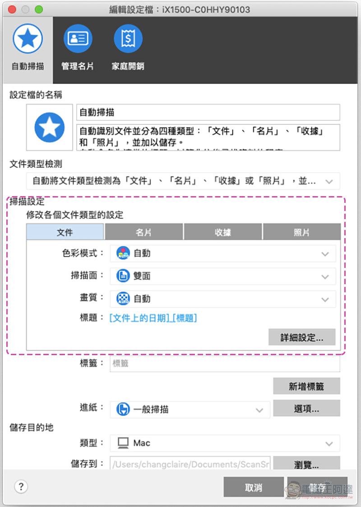Open the 畫質 dropdown
Viewport: 361px width, 507px height.
click(x=223, y=299)
